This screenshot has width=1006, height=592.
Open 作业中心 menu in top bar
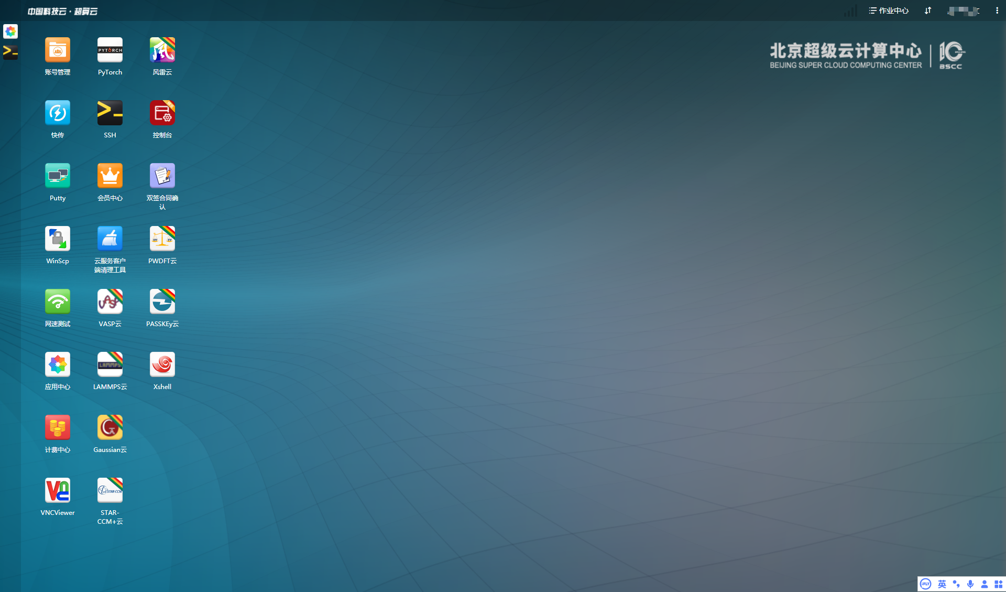pyautogui.click(x=889, y=10)
